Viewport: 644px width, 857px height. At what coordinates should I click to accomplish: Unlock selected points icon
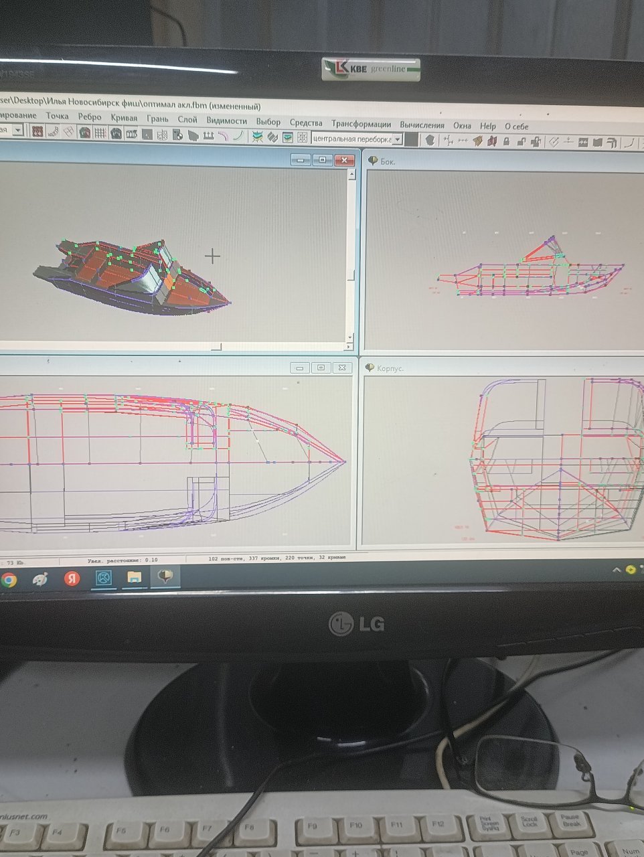click(521, 141)
